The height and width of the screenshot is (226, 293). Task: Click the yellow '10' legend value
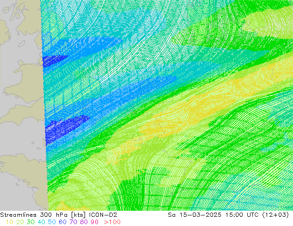coord(9,222)
